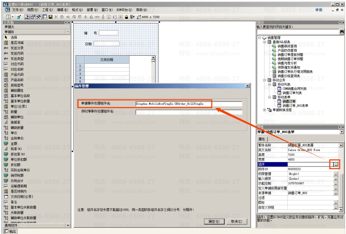
Task: Click the lock icon in toolbar
Action: [x=126, y=17]
